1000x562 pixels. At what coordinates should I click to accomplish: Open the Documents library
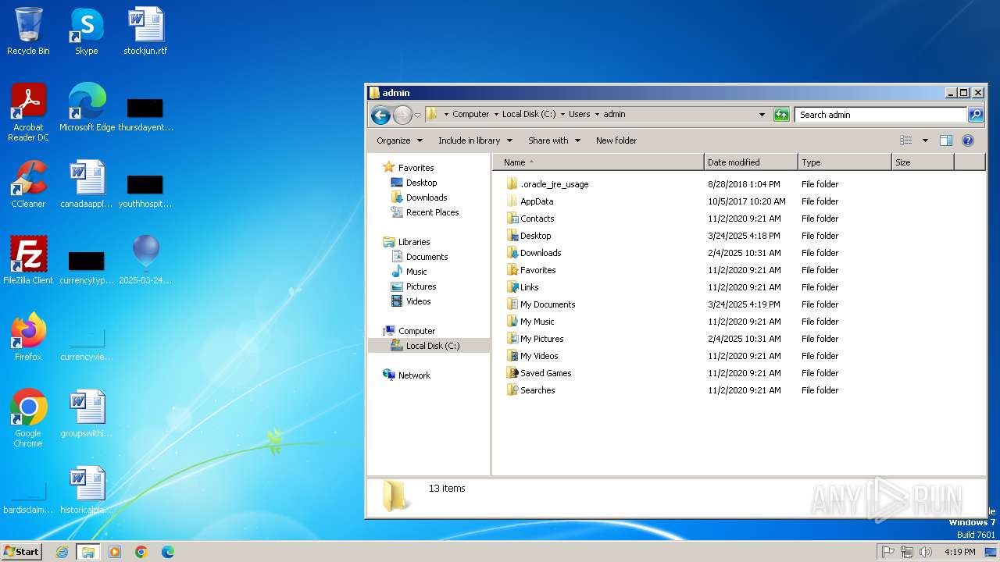(x=427, y=257)
